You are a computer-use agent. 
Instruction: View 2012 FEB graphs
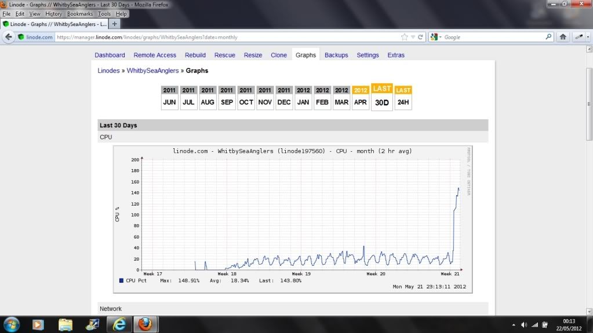click(322, 98)
